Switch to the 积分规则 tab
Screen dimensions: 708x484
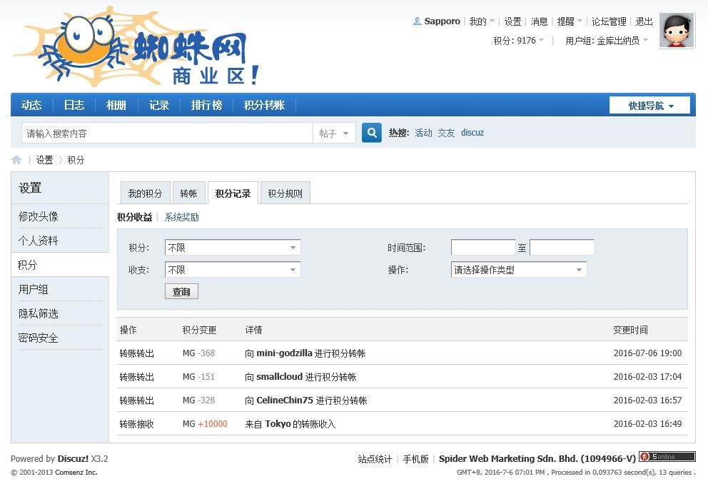[x=285, y=193]
